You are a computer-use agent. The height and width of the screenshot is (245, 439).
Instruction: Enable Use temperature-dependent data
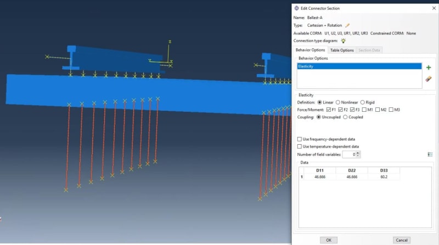(300, 146)
